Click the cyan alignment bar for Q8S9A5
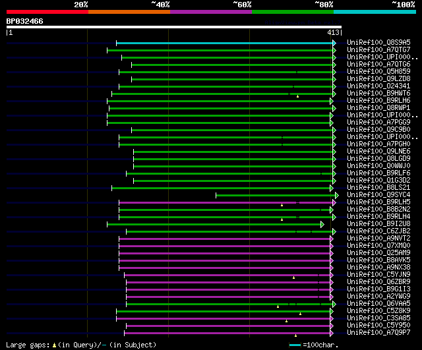Screen dimensions: 422x350 pos(224,43)
